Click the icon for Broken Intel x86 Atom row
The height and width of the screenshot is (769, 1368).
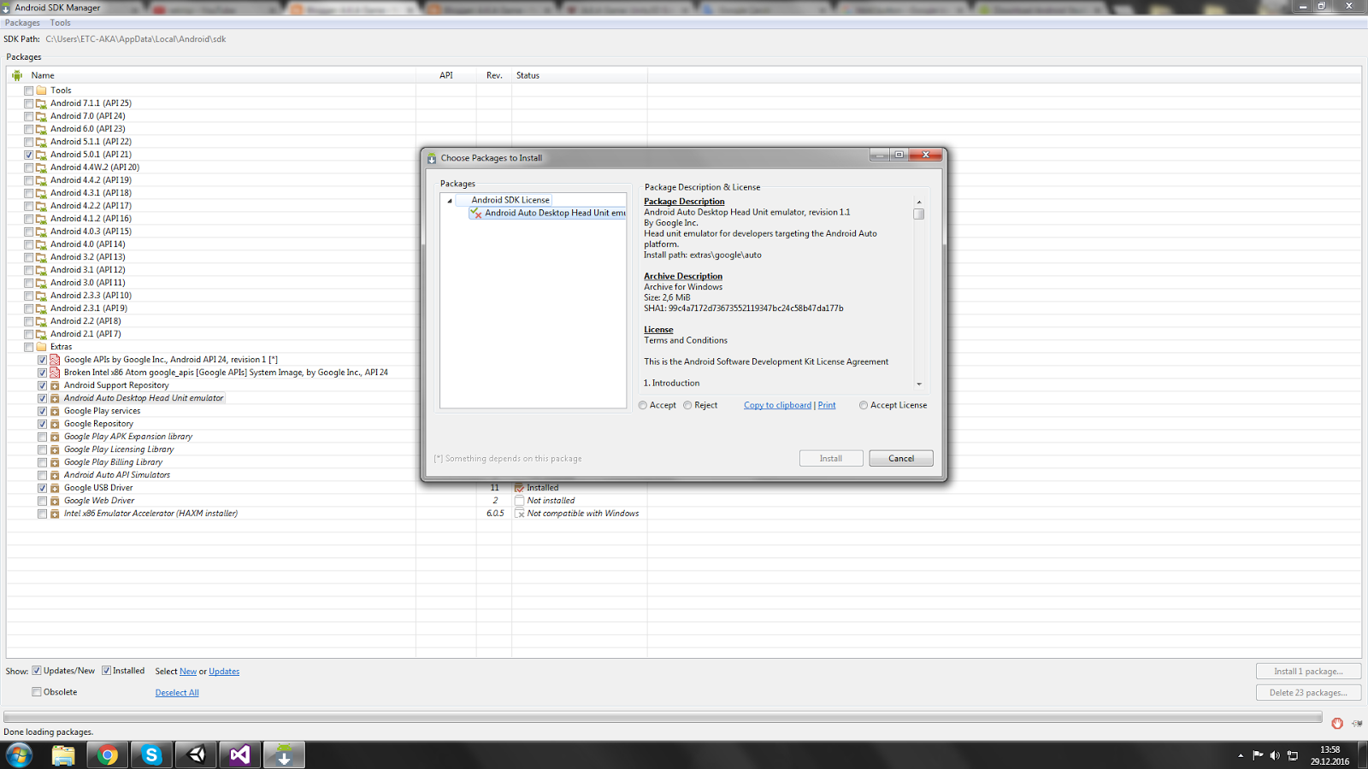click(x=55, y=373)
